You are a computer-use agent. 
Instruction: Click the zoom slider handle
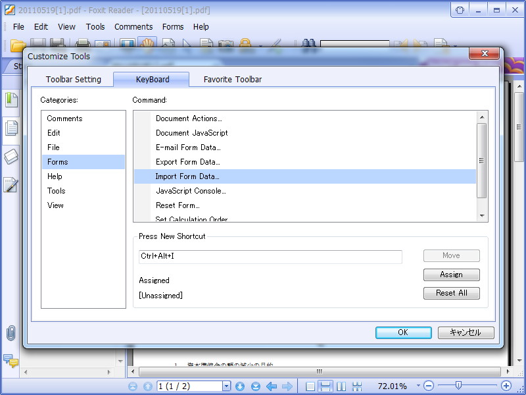click(x=458, y=386)
